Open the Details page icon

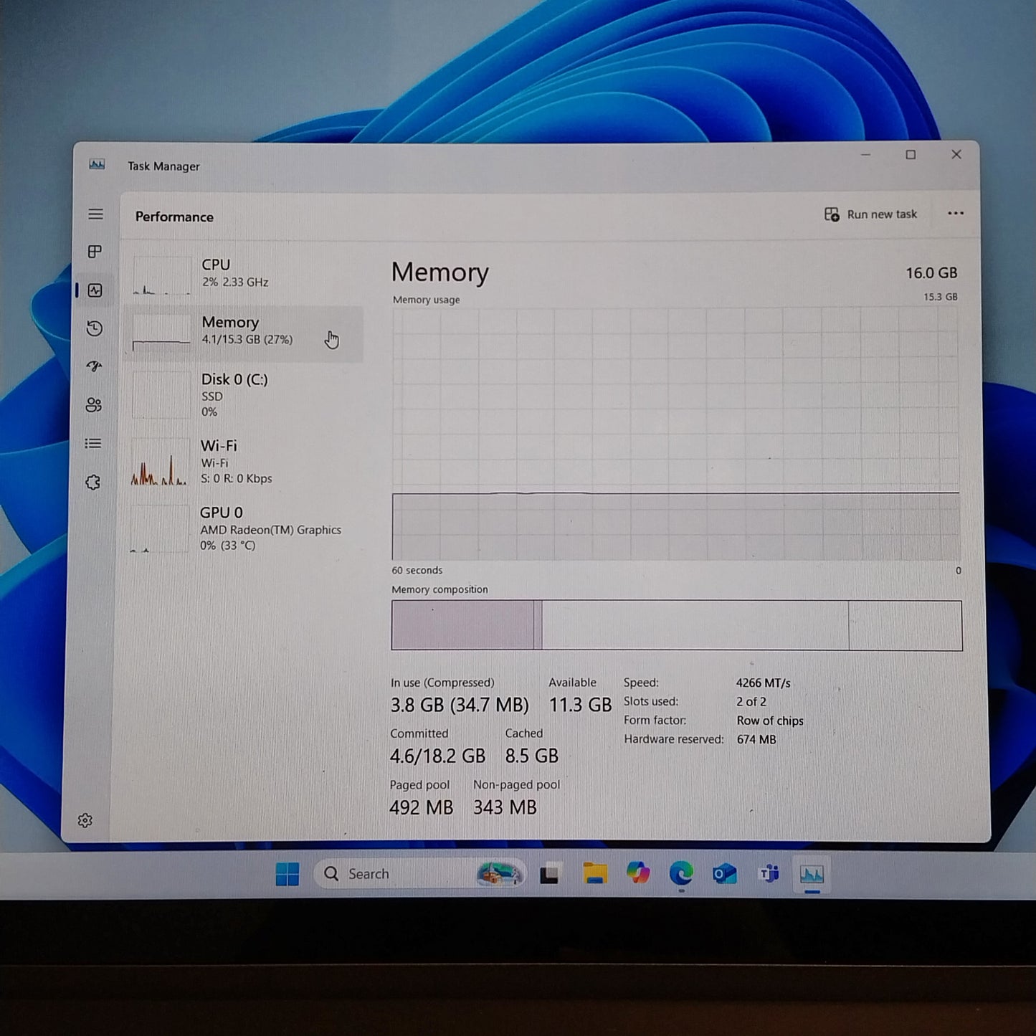pos(93,444)
